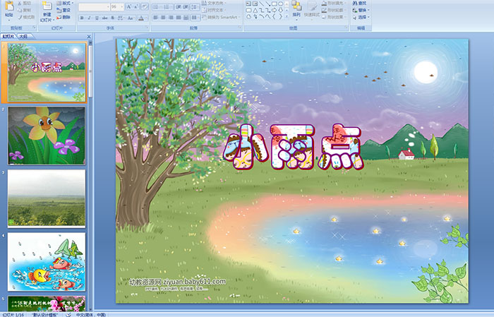
Task: Decrease the list indent level
Action: click(x=179, y=7)
